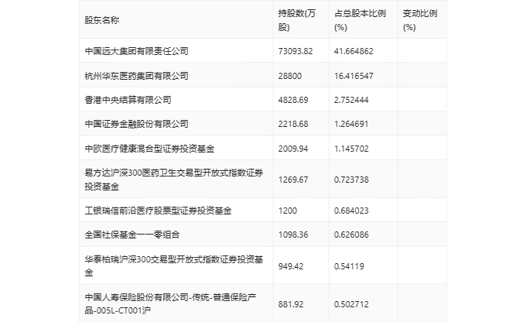This screenshot has height=322, width=526.
Task: Click shareholder 中国证券金融股份有限公司
Action: (136, 124)
